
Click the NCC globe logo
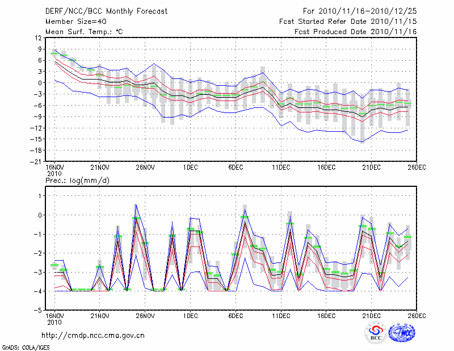click(x=401, y=333)
